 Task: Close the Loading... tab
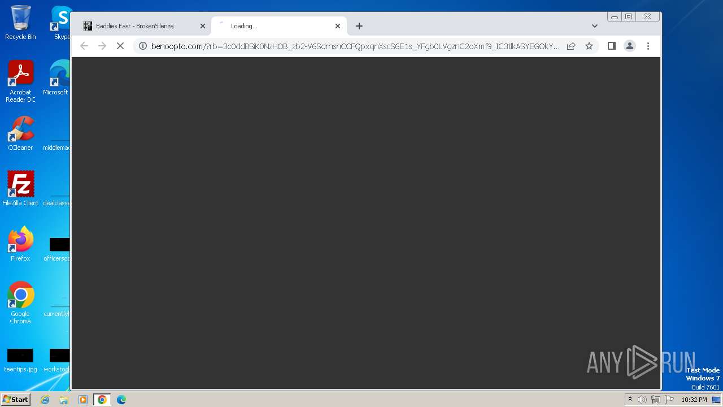338,26
